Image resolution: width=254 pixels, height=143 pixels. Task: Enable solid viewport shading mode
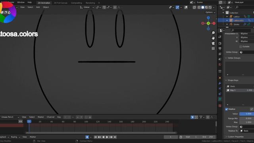coord(203,8)
